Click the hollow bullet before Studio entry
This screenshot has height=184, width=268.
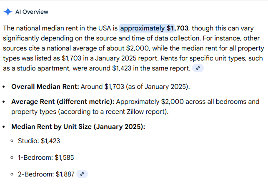click(x=13, y=141)
